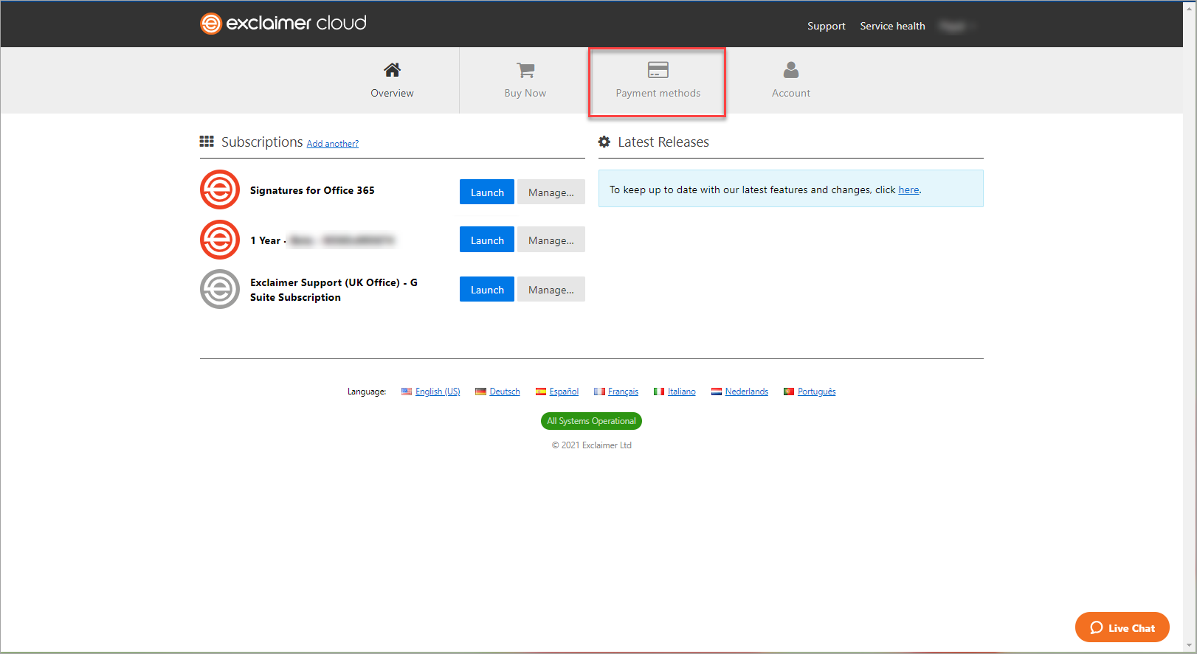Screen dimensions: 1197x654
Task: Open the Live Chat bubble
Action: 1122,627
